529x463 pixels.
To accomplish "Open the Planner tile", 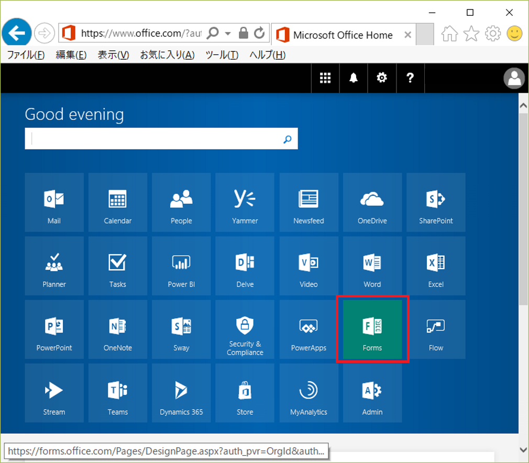I will tap(54, 266).
